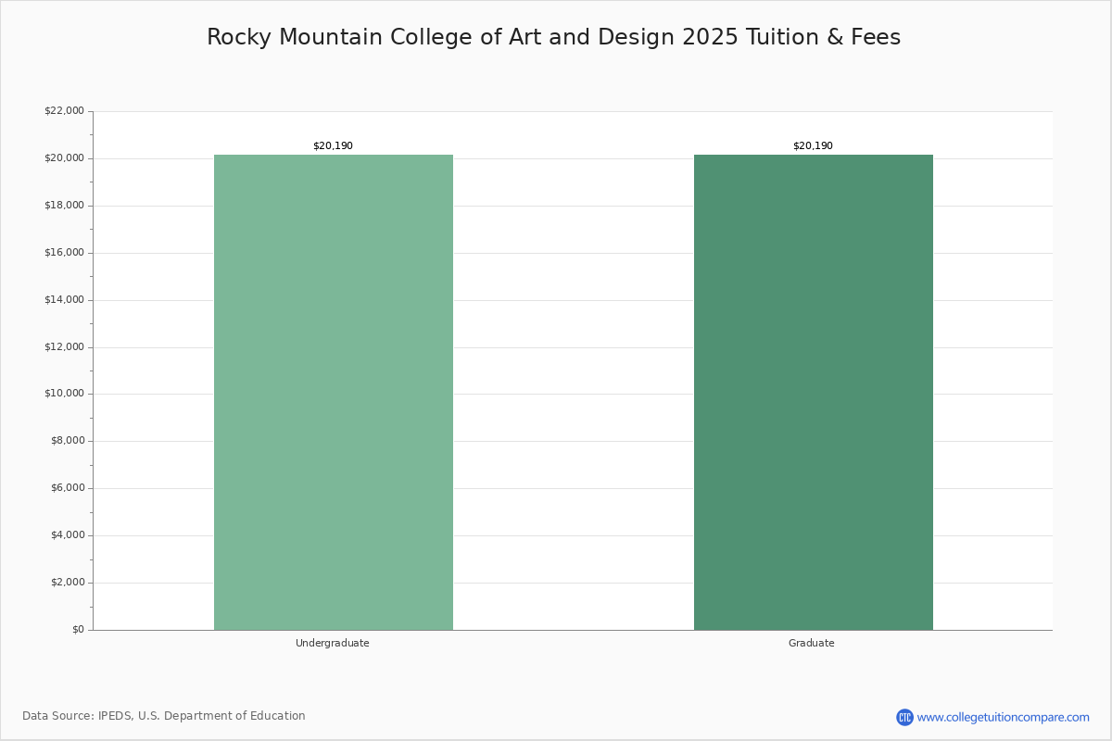1112x741 pixels.
Task: Click the $12,000 y-axis label
Action: coord(64,346)
